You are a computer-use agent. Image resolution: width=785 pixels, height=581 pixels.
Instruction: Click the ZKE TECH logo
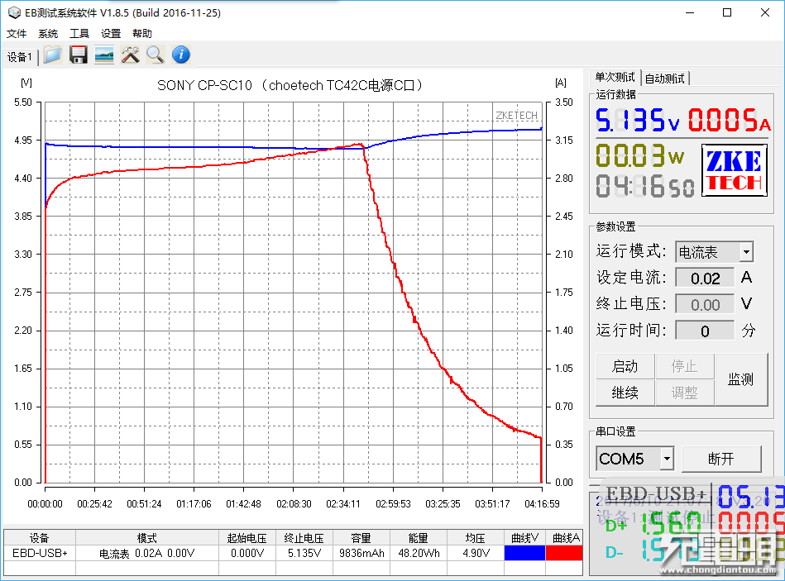point(735,170)
